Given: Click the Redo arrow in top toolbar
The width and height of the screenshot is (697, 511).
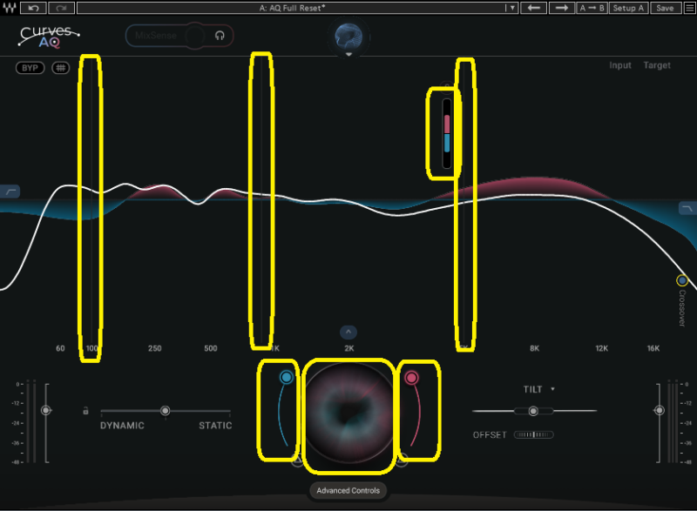Looking at the screenshot, I should tap(61, 8).
